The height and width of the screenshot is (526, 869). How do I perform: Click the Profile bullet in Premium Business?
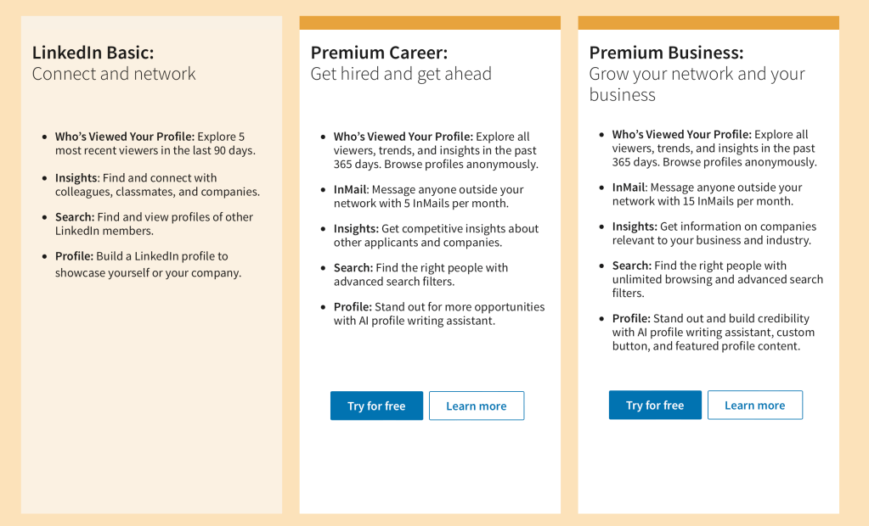631,318
